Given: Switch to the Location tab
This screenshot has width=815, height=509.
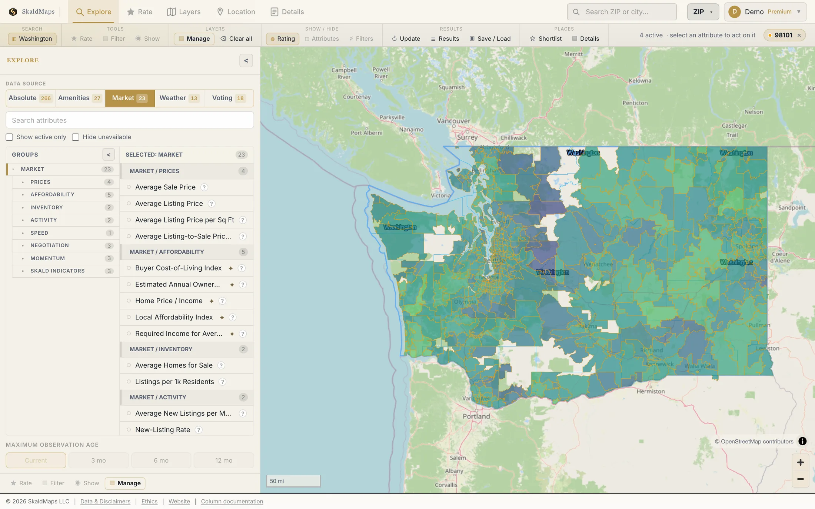Looking at the screenshot, I should coord(236,12).
